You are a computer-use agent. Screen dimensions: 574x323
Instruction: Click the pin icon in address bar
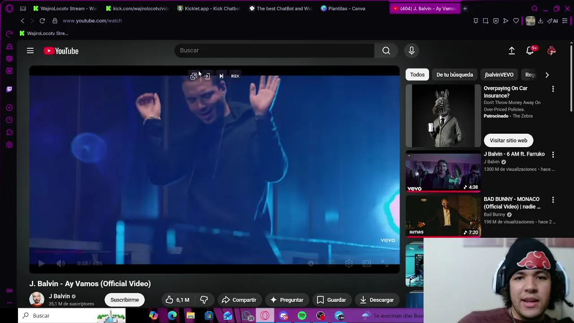pyautogui.click(x=476, y=21)
